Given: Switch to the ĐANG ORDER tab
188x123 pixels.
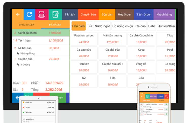Looking at the screenshot, I should 26,25.
